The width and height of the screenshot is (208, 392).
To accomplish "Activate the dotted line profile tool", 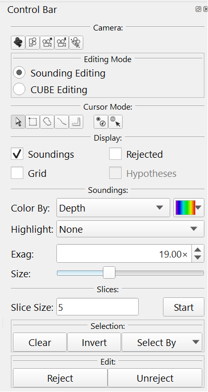I will pos(62,122).
